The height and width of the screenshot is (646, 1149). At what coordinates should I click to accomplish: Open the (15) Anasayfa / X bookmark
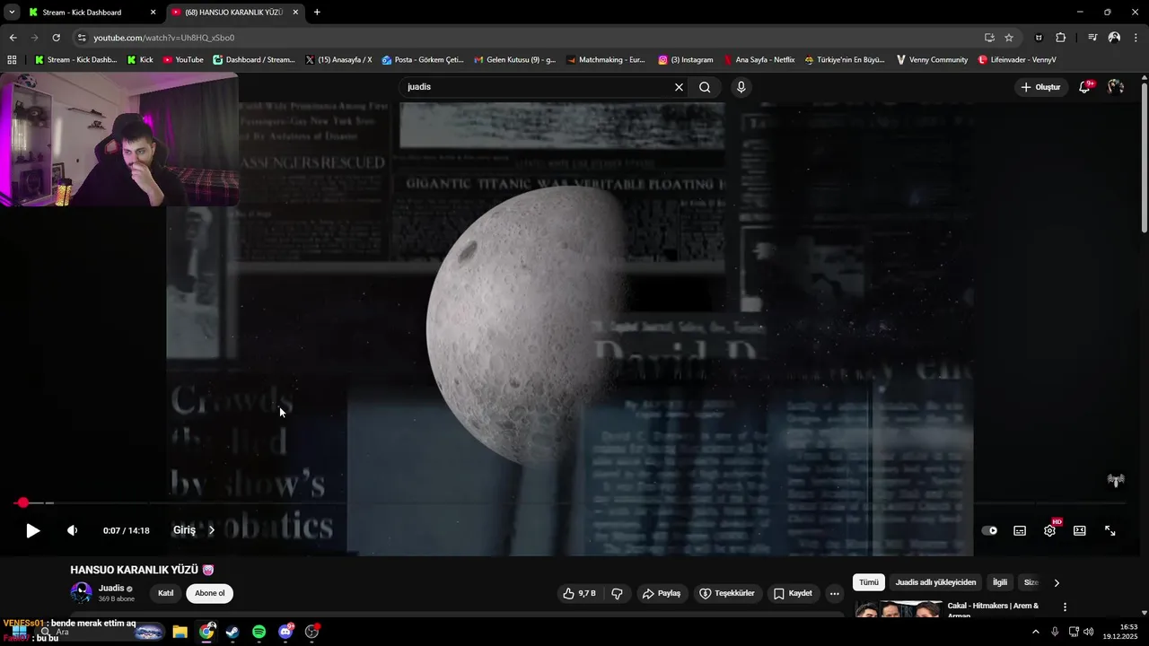click(x=338, y=60)
